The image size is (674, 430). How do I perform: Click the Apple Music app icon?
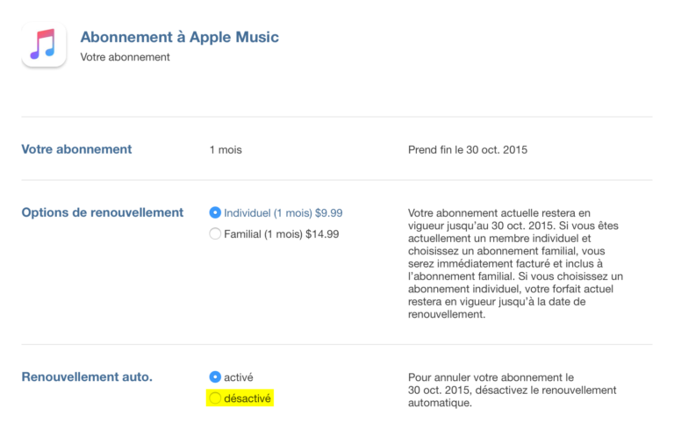pyautogui.click(x=44, y=45)
